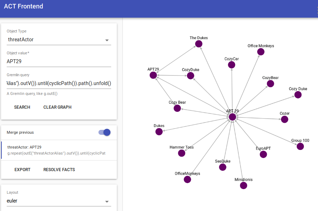Screen dimensions: 318x211
Task: Select the CozyDuke graph node
Action: (x=191, y=76)
